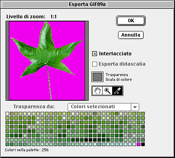Image resolution: width=175 pixels, height=158 pixels.
Task: Select the Zoom magnifier tool
Action: tap(107, 91)
